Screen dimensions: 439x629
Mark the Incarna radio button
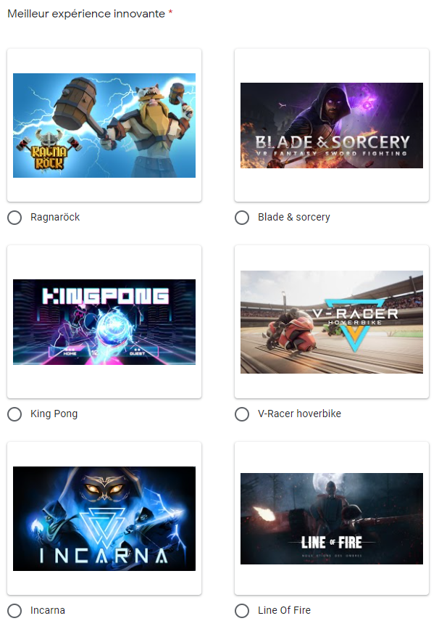pyautogui.click(x=14, y=611)
